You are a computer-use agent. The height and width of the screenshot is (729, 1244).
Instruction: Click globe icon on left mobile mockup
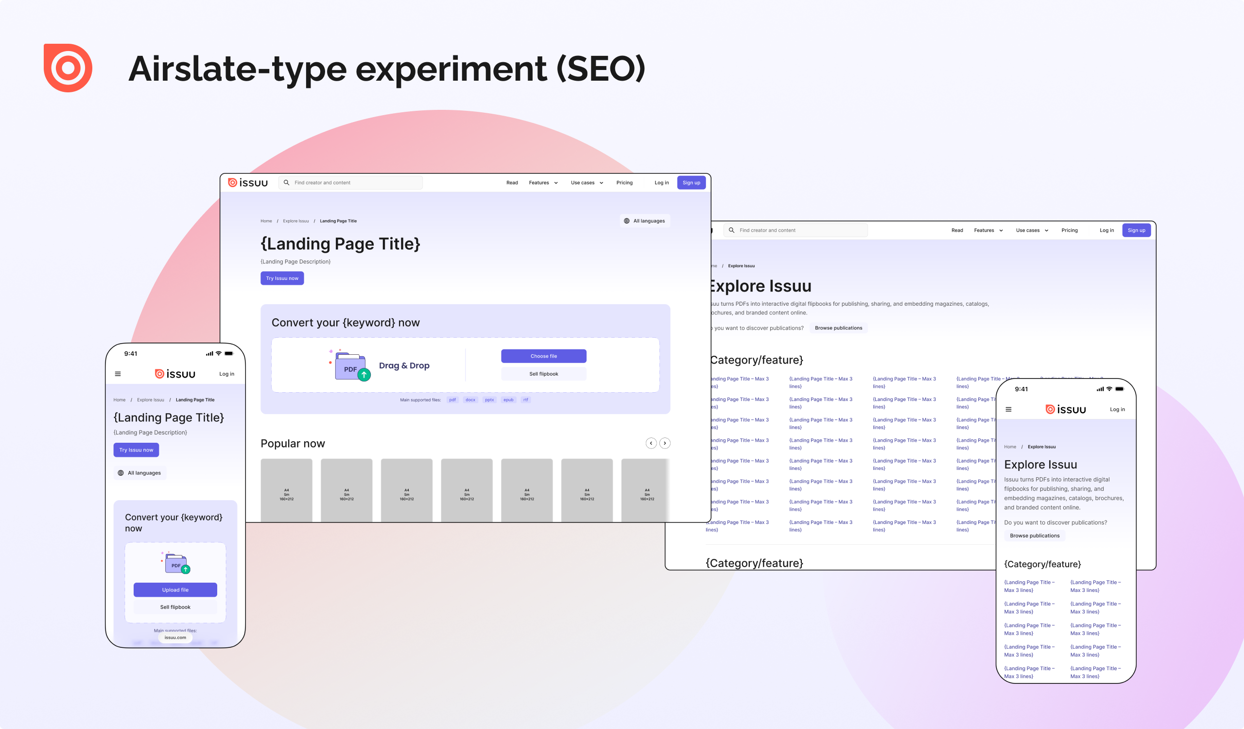tap(121, 473)
